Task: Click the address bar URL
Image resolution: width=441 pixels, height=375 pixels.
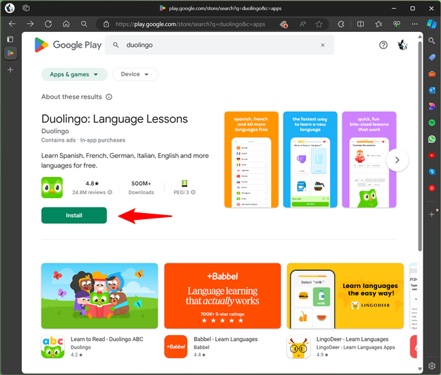Action: [x=191, y=25]
